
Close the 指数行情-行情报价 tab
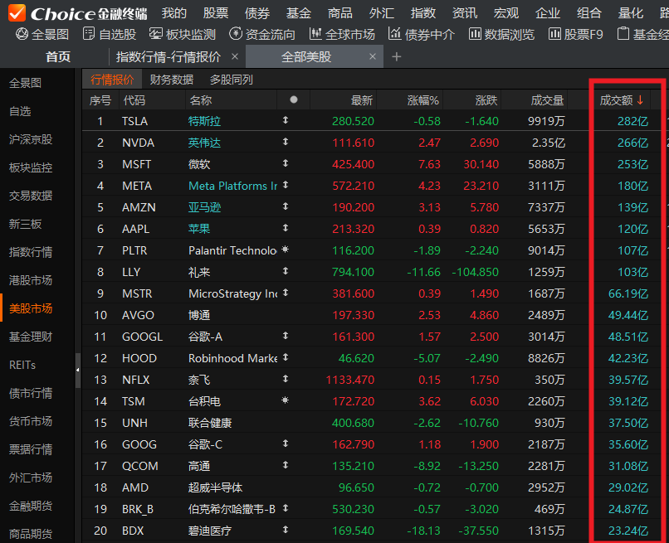tap(235, 56)
